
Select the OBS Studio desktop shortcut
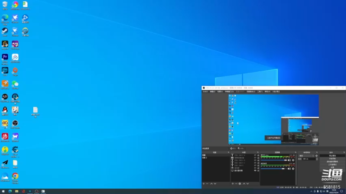(15, 125)
